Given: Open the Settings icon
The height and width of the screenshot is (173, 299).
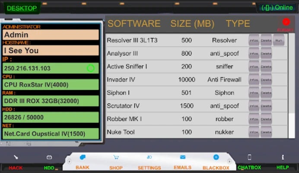Looking at the screenshot, I should tap(149, 157).
